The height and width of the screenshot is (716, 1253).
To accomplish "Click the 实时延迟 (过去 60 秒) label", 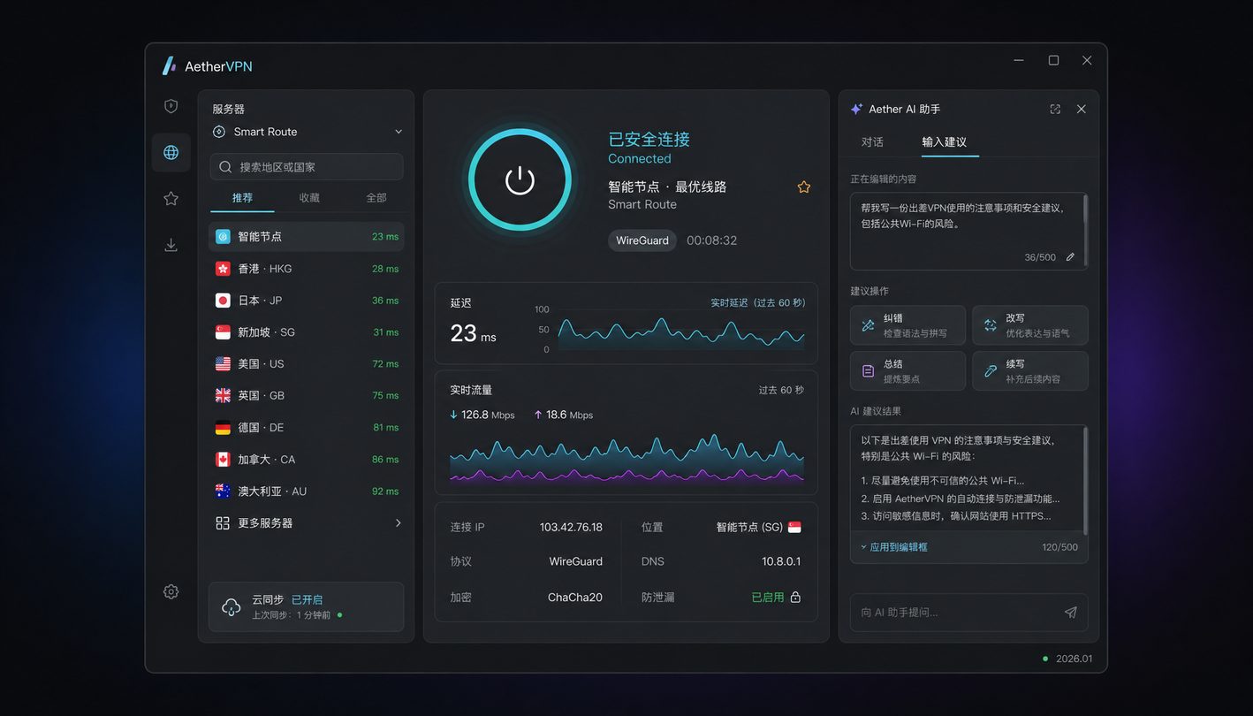I will 758,302.
